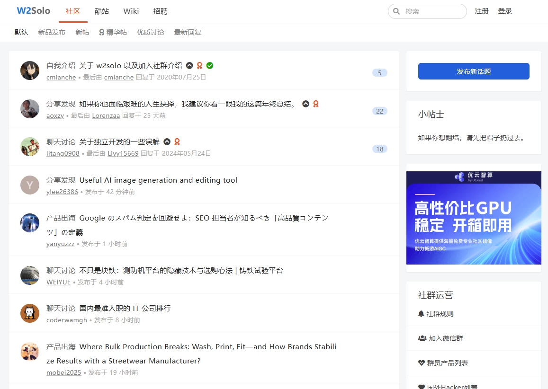Click the green checkmark on w2solo intro post
Image resolution: width=548 pixels, height=389 pixels.
tap(210, 65)
